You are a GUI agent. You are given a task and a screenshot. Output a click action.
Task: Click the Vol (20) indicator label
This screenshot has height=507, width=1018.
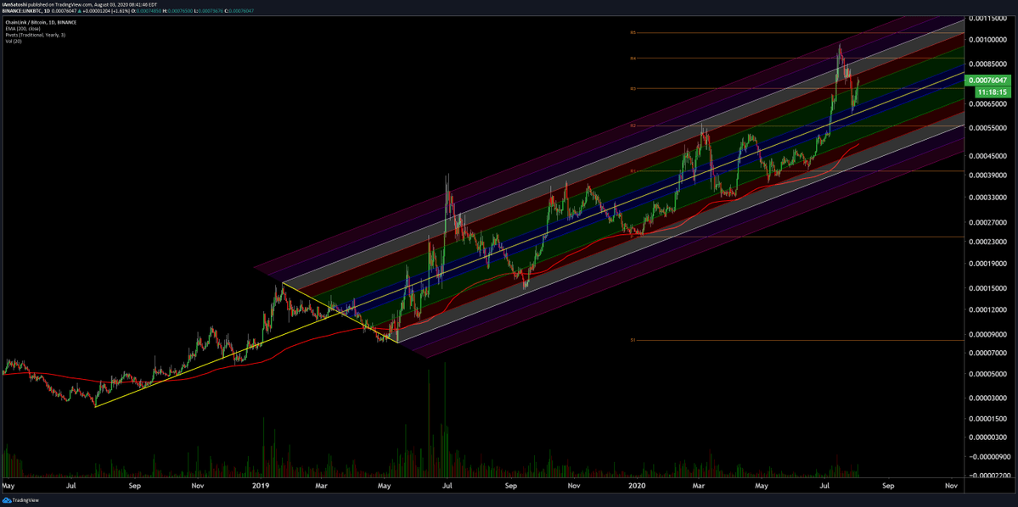(x=12, y=40)
